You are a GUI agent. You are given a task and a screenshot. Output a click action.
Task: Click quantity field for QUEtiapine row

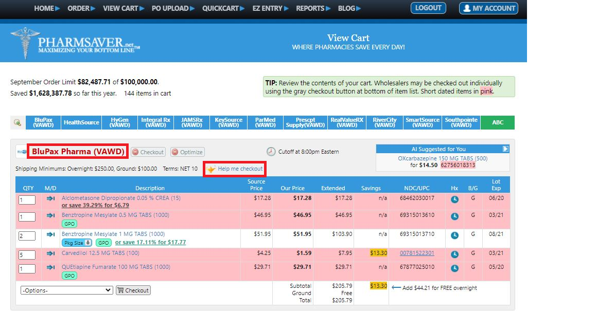27,269
